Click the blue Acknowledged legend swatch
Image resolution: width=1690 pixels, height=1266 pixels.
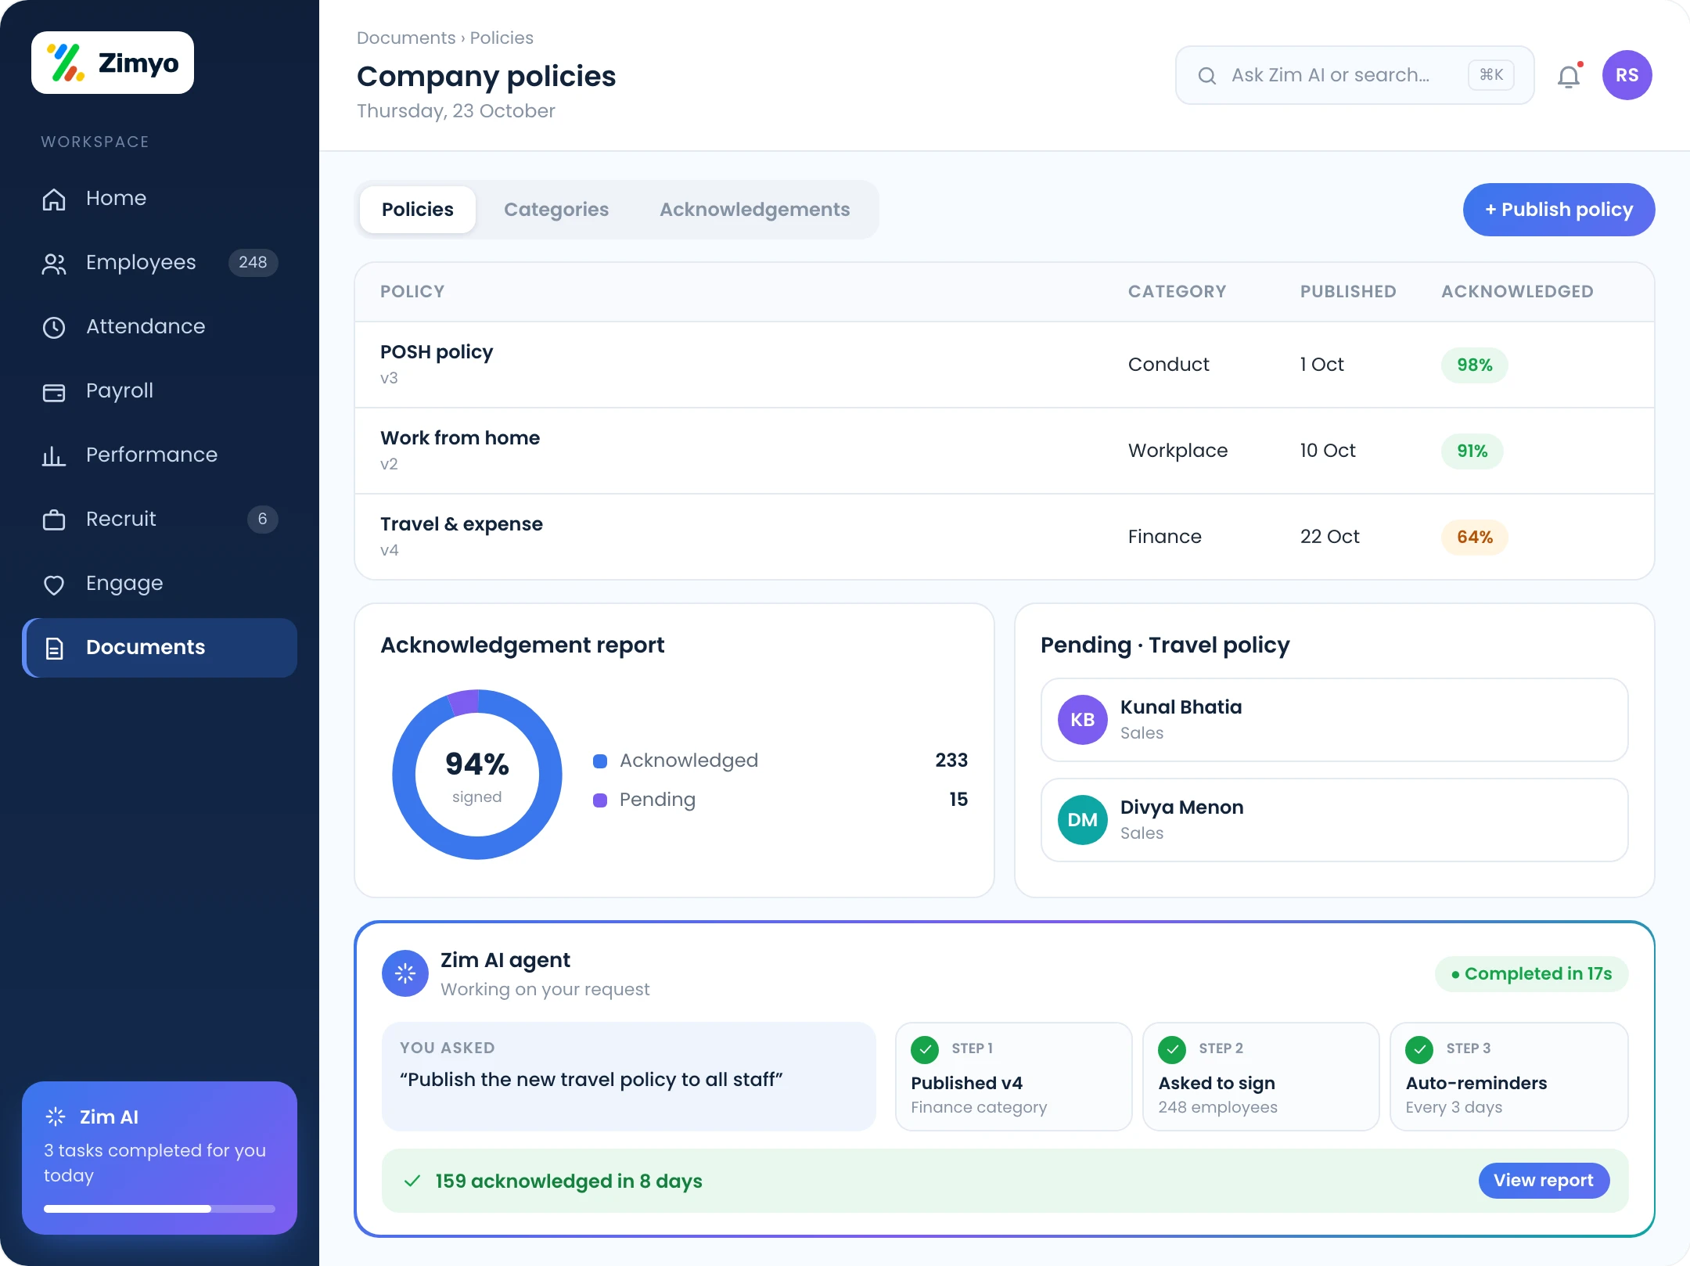click(600, 761)
